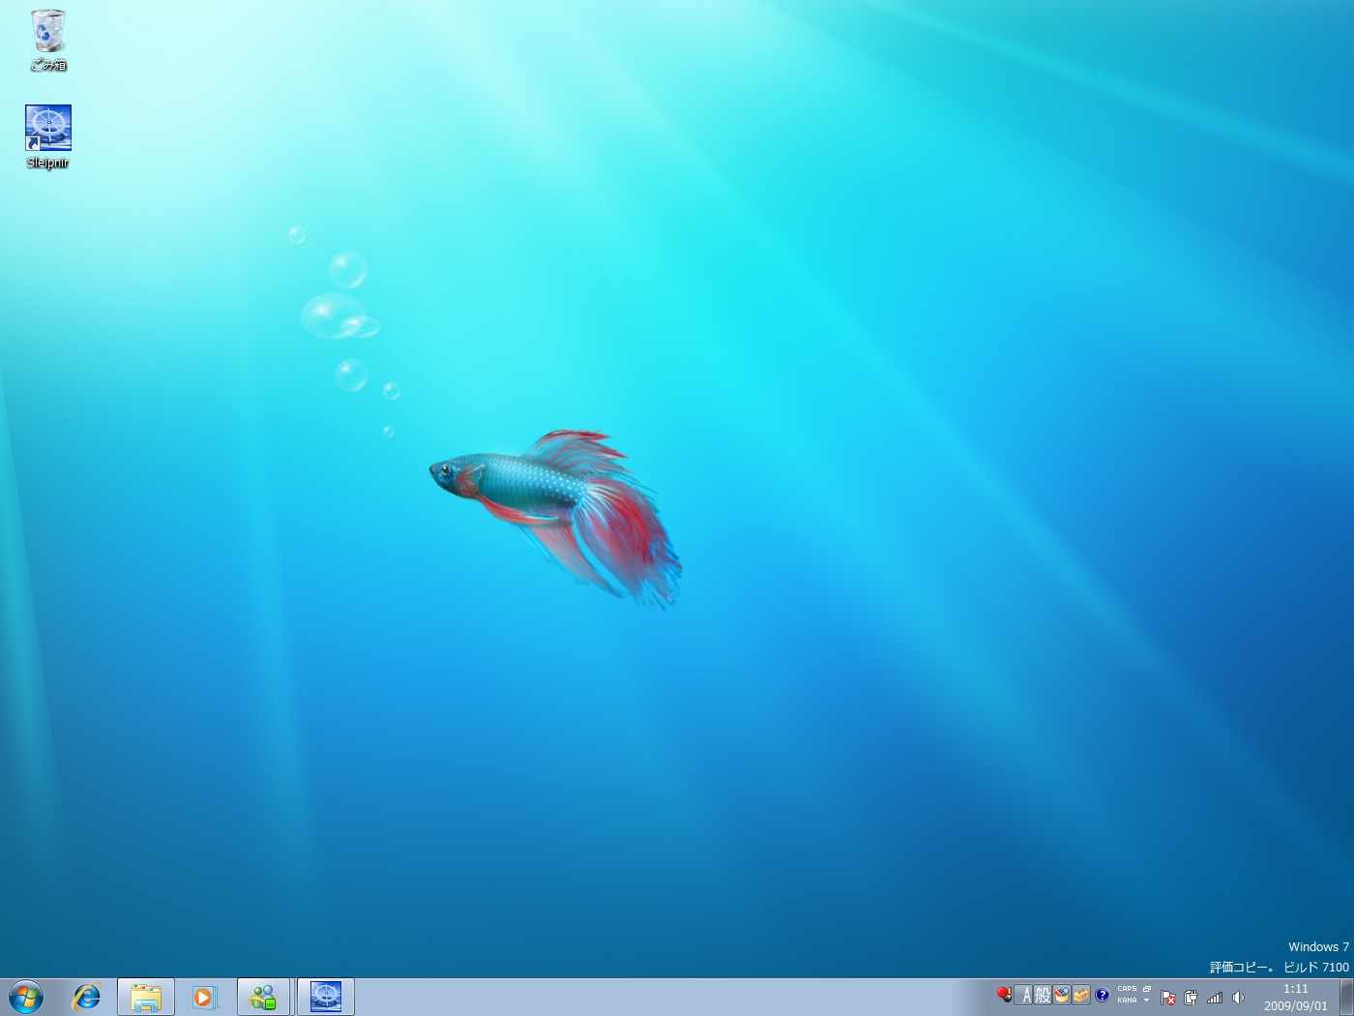Open the IME pad icon

[1062, 995]
